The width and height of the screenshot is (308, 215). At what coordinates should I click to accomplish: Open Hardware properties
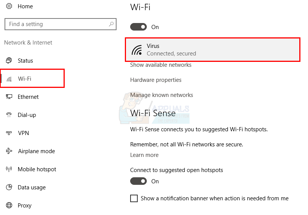coord(156,80)
